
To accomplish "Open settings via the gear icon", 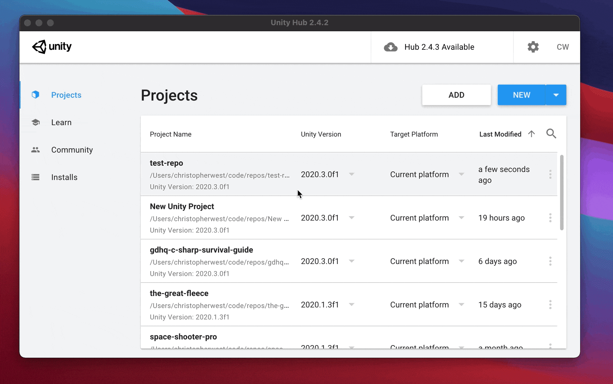I will [x=533, y=47].
